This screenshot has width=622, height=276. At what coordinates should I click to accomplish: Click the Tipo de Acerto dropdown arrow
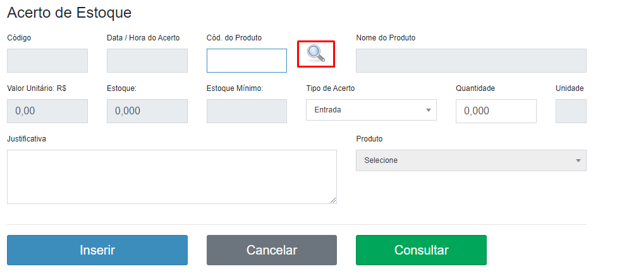coord(429,110)
